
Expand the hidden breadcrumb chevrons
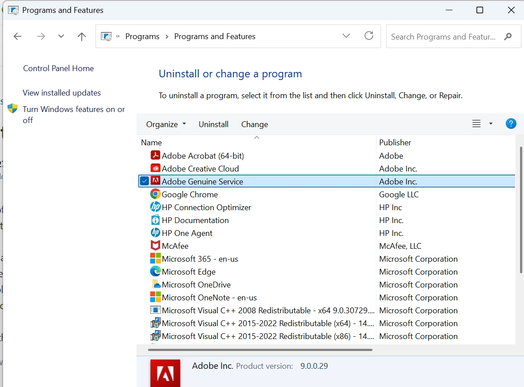pos(118,36)
